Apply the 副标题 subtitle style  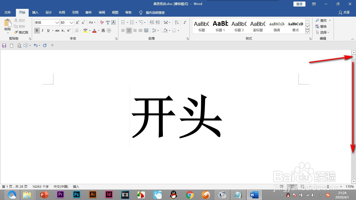point(258,26)
